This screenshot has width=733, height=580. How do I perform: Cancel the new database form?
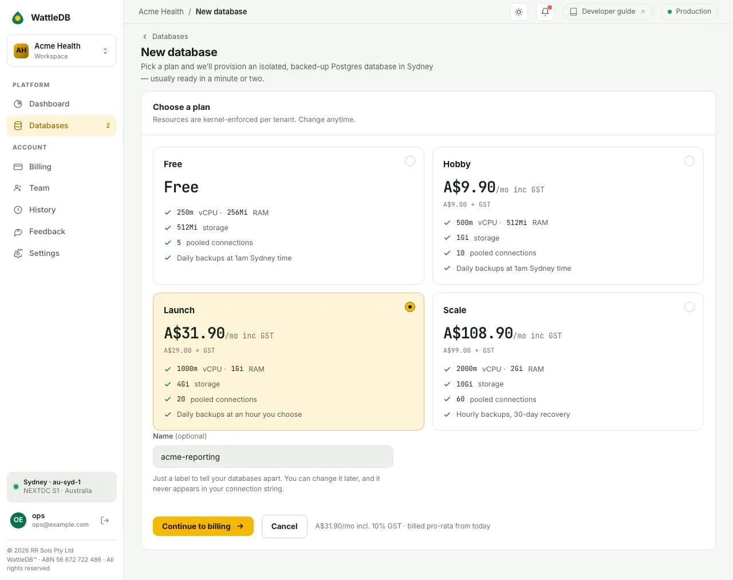[285, 526]
